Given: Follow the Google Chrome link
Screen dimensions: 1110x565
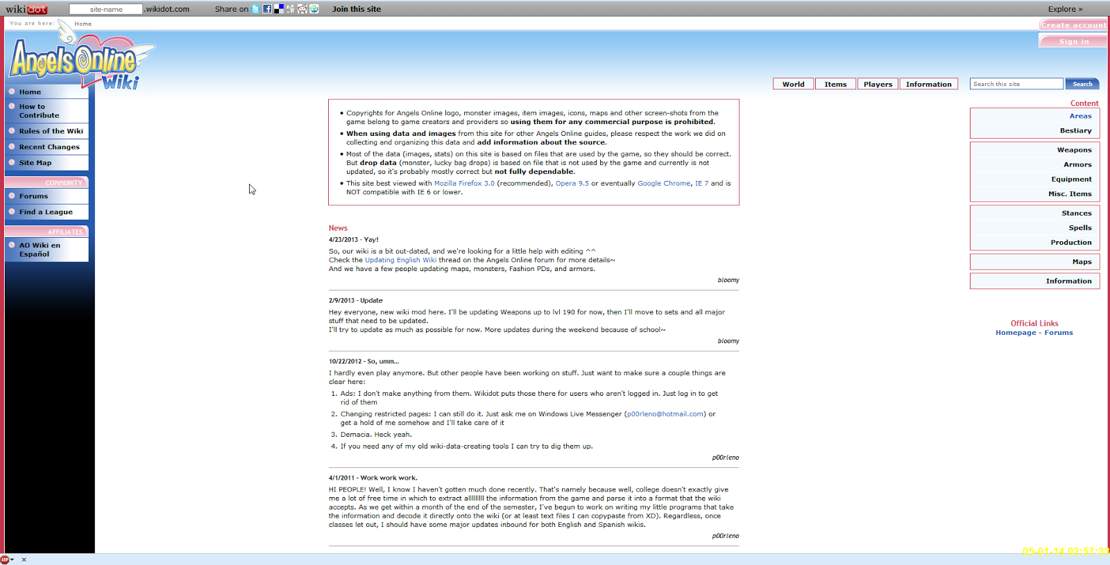Looking at the screenshot, I should (664, 184).
